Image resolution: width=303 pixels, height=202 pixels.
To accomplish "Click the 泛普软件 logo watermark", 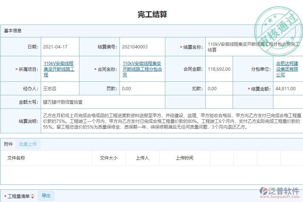I will coord(279,194).
